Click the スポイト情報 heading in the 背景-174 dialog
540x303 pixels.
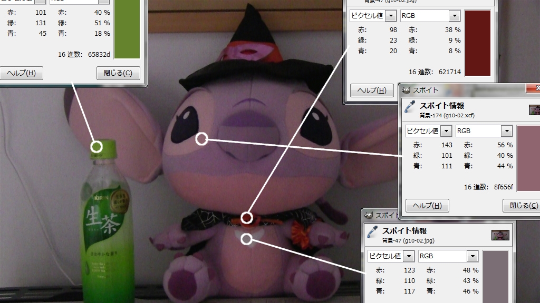click(442, 106)
